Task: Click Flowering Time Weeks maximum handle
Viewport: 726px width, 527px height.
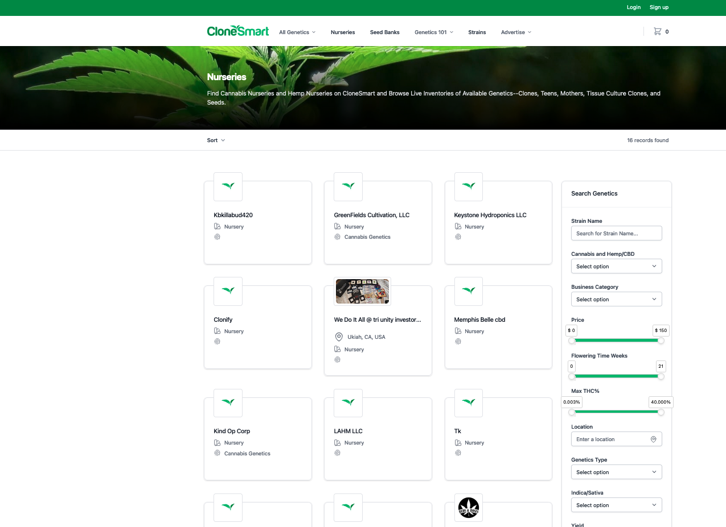Action: (661, 376)
